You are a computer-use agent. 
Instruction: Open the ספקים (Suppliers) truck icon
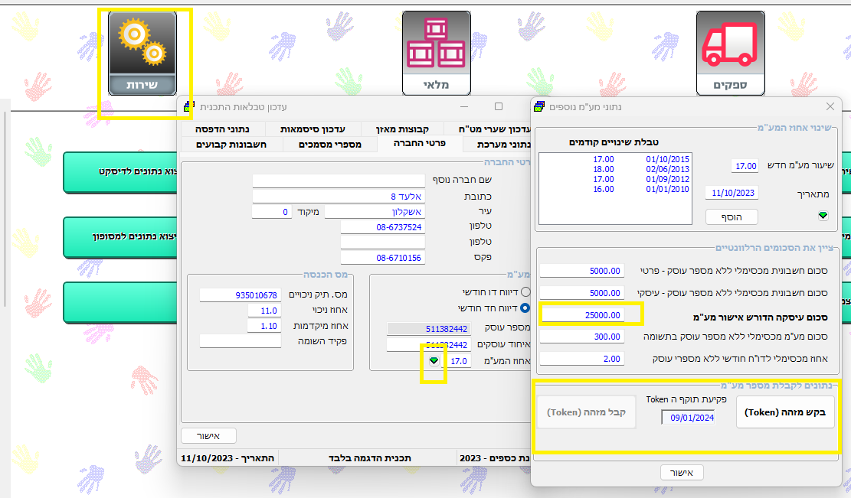730,52
